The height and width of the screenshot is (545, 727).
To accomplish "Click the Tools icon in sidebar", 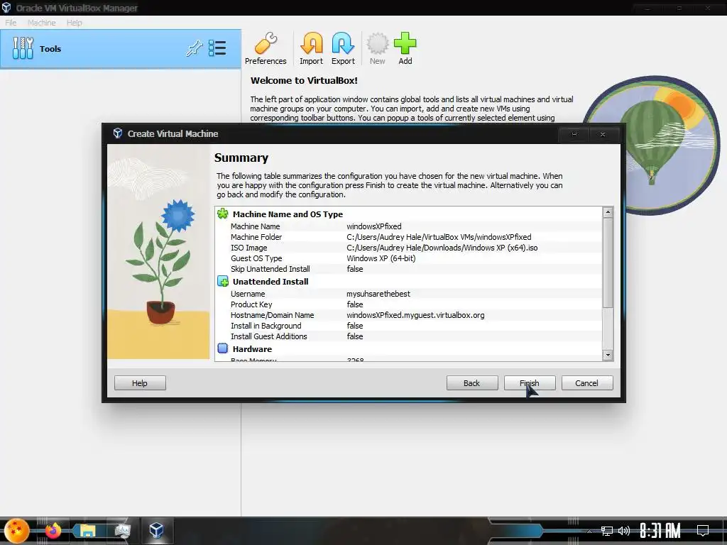I will [23, 48].
